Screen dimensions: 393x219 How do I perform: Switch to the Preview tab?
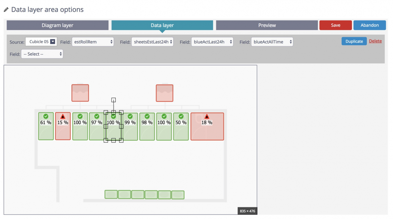[267, 25]
